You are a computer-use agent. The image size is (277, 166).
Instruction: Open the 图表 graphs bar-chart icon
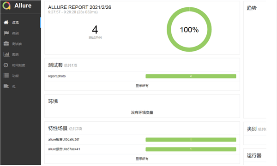(6, 54)
